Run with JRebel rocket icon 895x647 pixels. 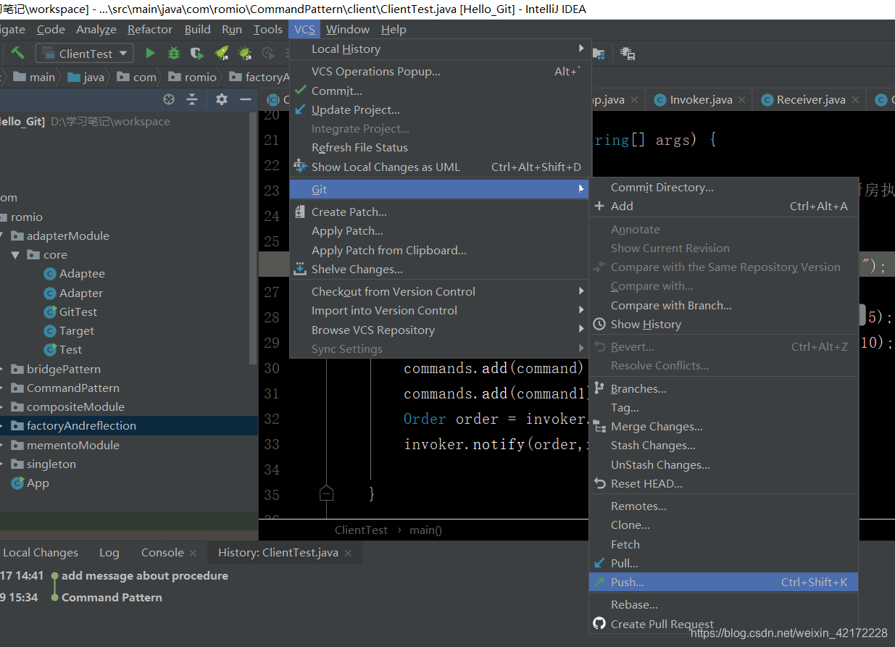click(222, 53)
